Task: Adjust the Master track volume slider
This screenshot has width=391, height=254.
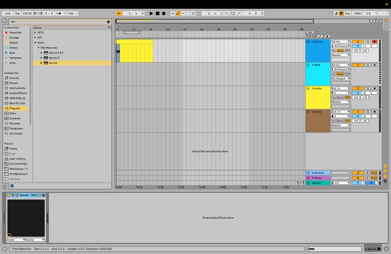Action: pos(358,183)
